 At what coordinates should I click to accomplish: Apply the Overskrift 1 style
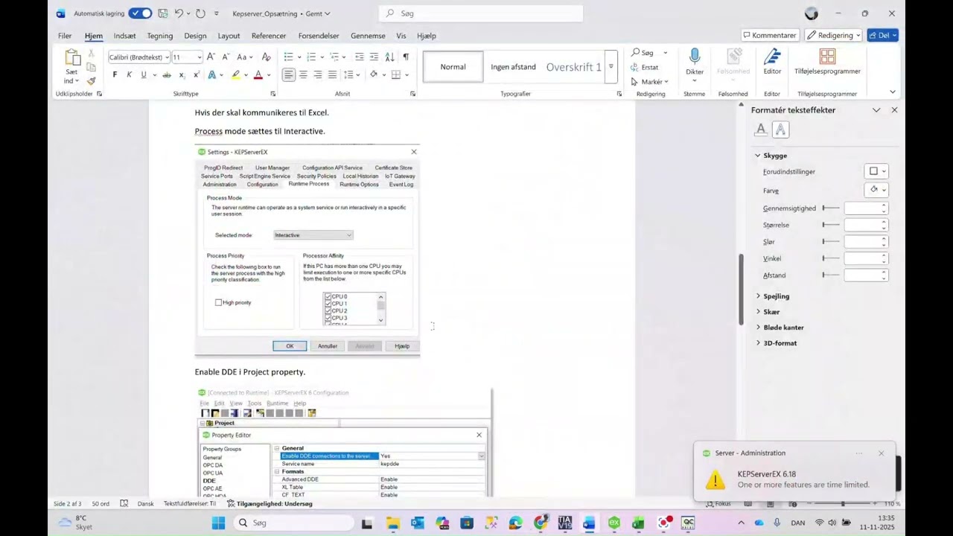pyautogui.click(x=573, y=67)
